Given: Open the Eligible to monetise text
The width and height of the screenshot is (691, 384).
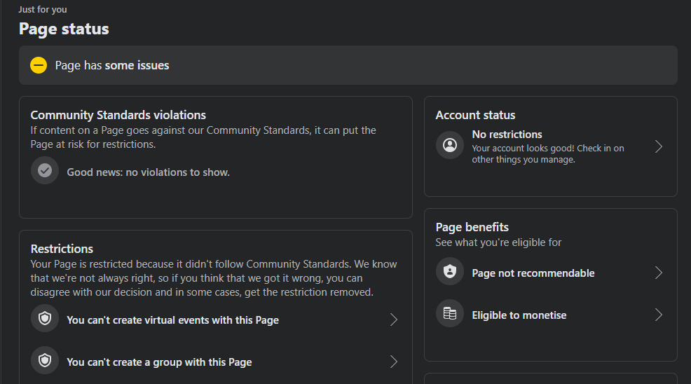Looking at the screenshot, I should click(x=519, y=315).
